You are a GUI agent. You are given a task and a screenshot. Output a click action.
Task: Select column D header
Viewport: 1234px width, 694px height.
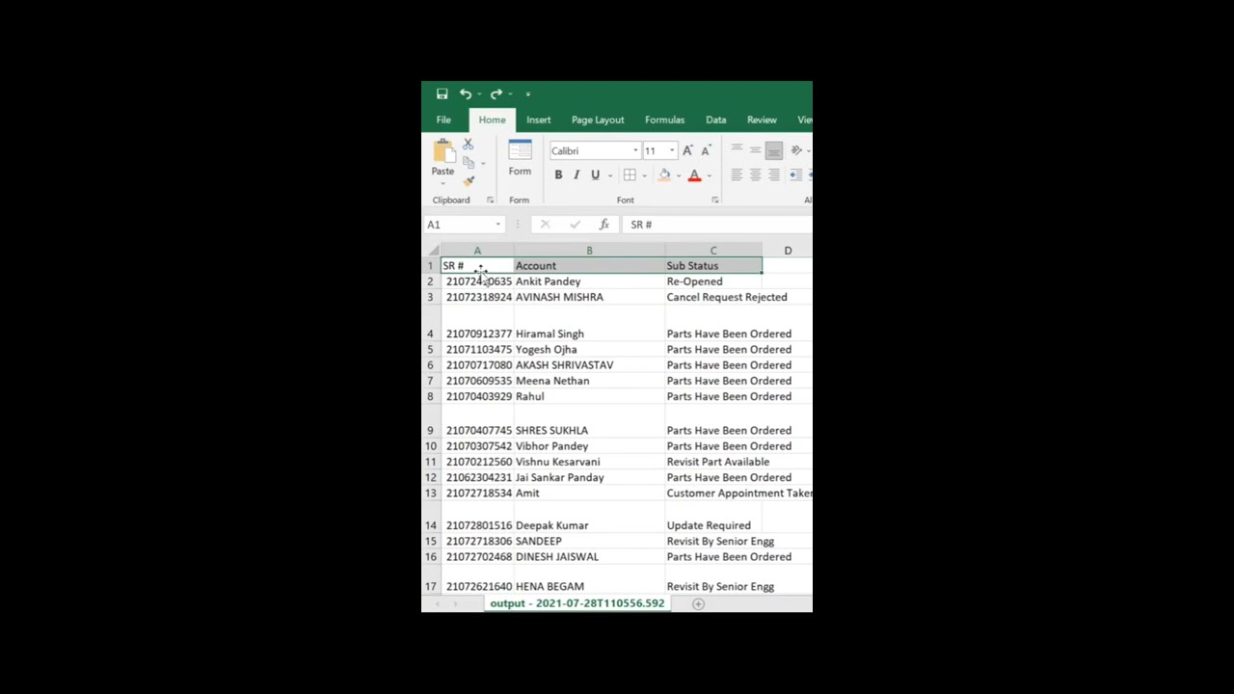(x=788, y=251)
